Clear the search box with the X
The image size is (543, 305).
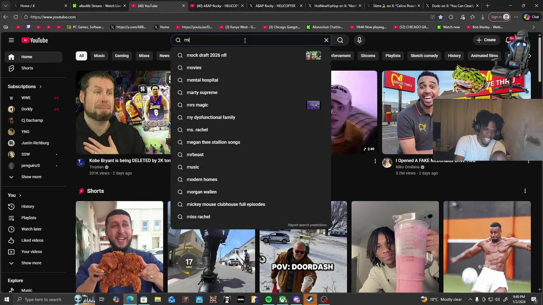(326, 40)
